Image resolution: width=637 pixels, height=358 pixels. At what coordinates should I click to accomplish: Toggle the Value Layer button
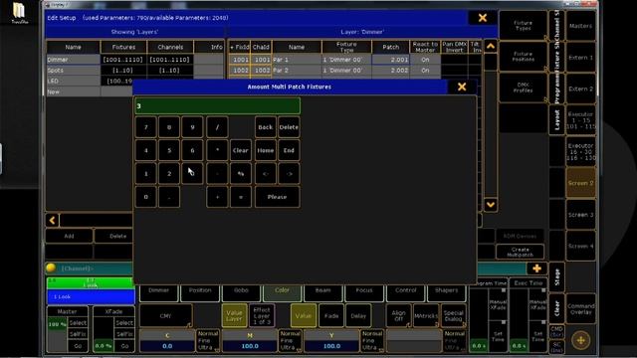234,315
